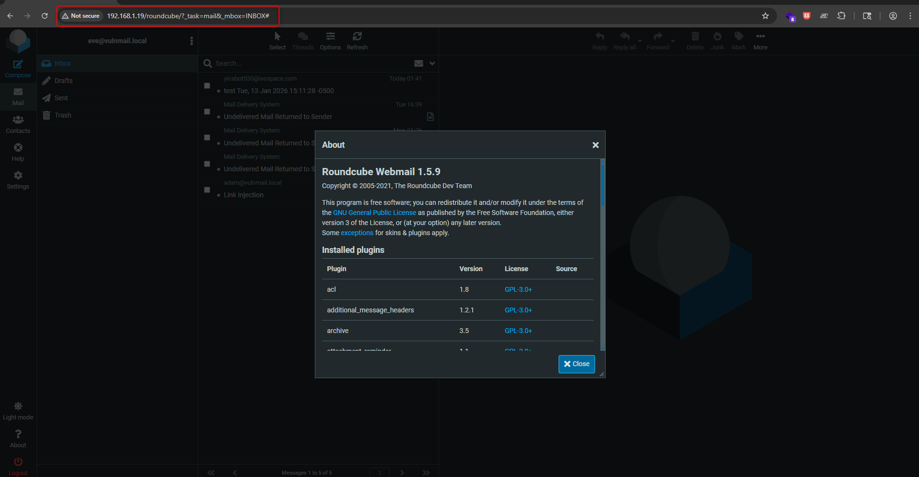The height and width of the screenshot is (477, 919).
Task: Open the Reply all dropdown arrow
Action: click(640, 41)
